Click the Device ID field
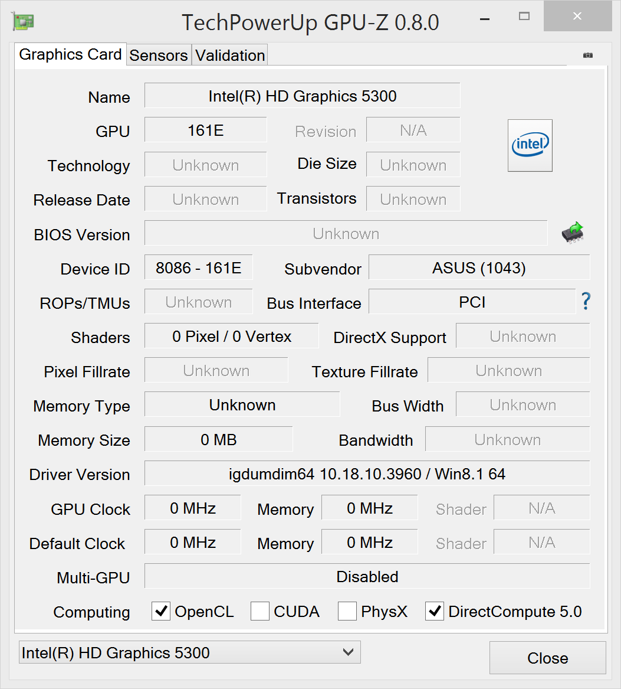Screen dimensions: 621x689 (x=198, y=268)
